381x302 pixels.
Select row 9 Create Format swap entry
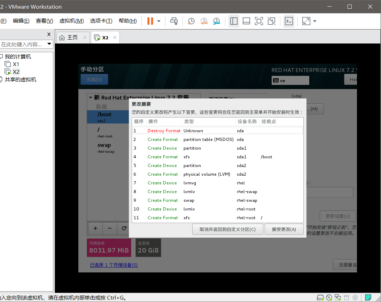click(x=218, y=200)
